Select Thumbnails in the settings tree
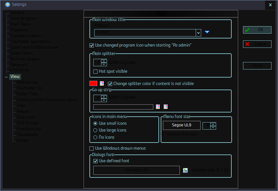 (27, 135)
